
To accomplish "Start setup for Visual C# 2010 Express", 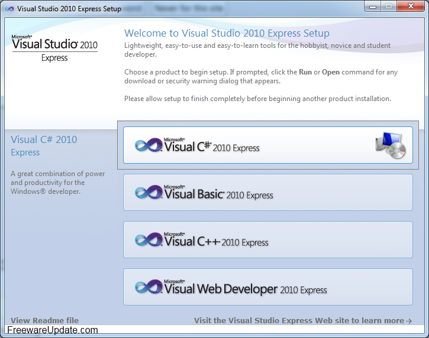I will 268,145.
